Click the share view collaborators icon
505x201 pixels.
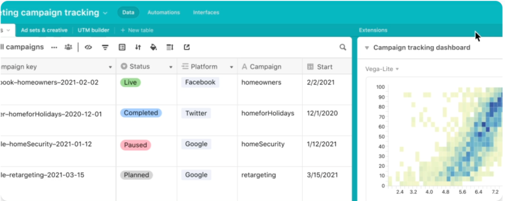68,47
